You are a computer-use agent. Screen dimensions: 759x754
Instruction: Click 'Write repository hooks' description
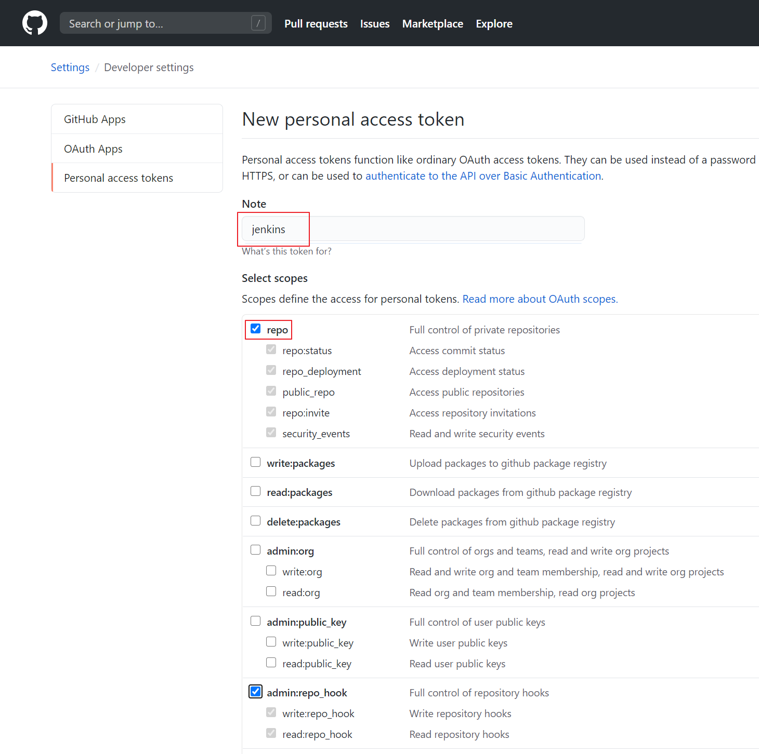point(461,713)
